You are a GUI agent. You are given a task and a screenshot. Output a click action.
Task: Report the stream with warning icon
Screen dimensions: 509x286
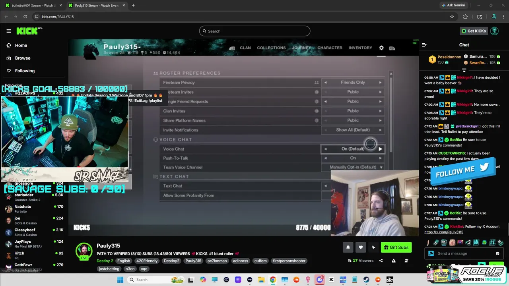pyautogui.click(x=394, y=261)
